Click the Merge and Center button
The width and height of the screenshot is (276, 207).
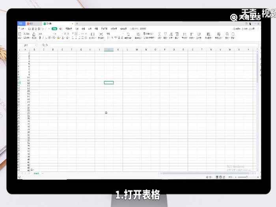tap(92, 35)
